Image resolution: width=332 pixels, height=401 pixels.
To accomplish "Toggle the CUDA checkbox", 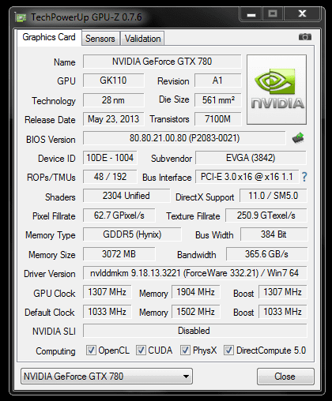I will (x=141, y=350).
